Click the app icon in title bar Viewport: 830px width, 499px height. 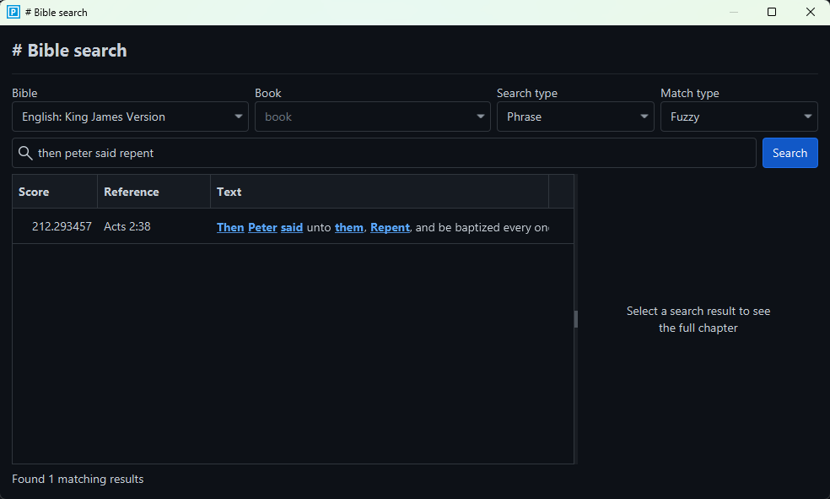[13, 13]
